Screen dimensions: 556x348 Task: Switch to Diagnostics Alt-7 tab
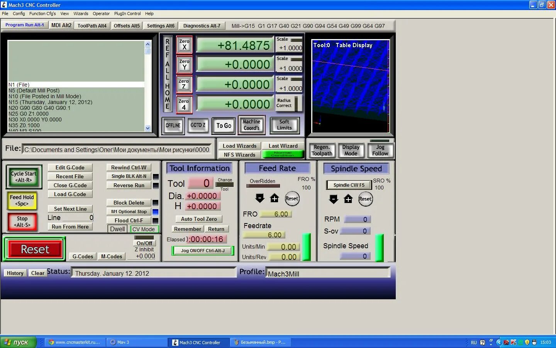[202, 26]
